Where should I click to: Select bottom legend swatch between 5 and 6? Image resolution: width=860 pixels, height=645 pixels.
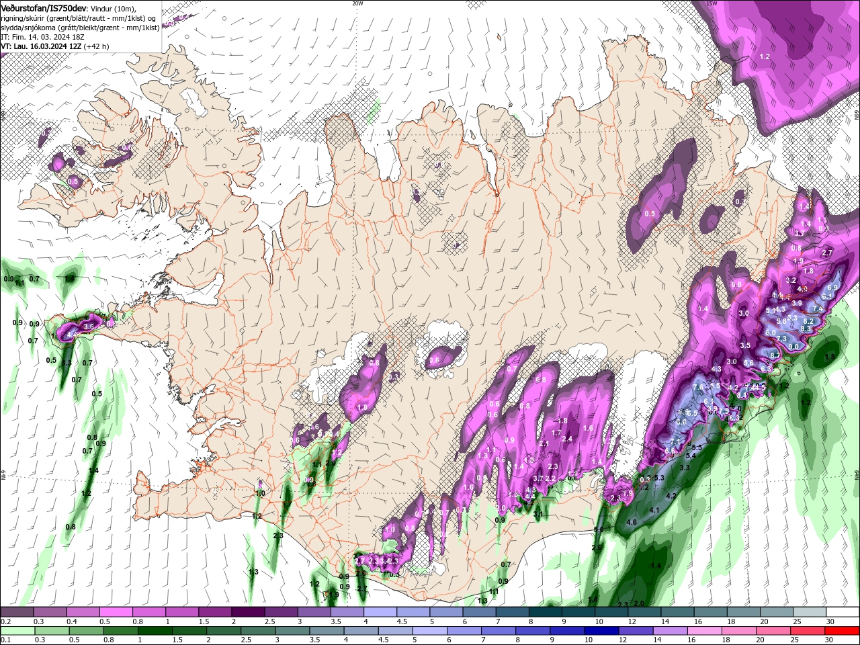(x=430, y=630)
